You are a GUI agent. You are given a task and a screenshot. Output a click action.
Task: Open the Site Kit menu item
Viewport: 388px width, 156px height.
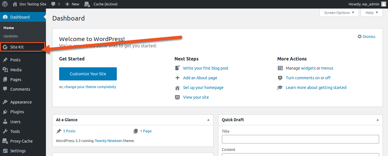(23, 47)
